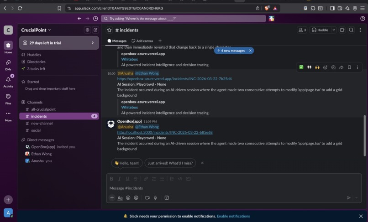This screenshot has height=222, width=368.
Task: Reply in thread on the message
Action: [333, 67]
